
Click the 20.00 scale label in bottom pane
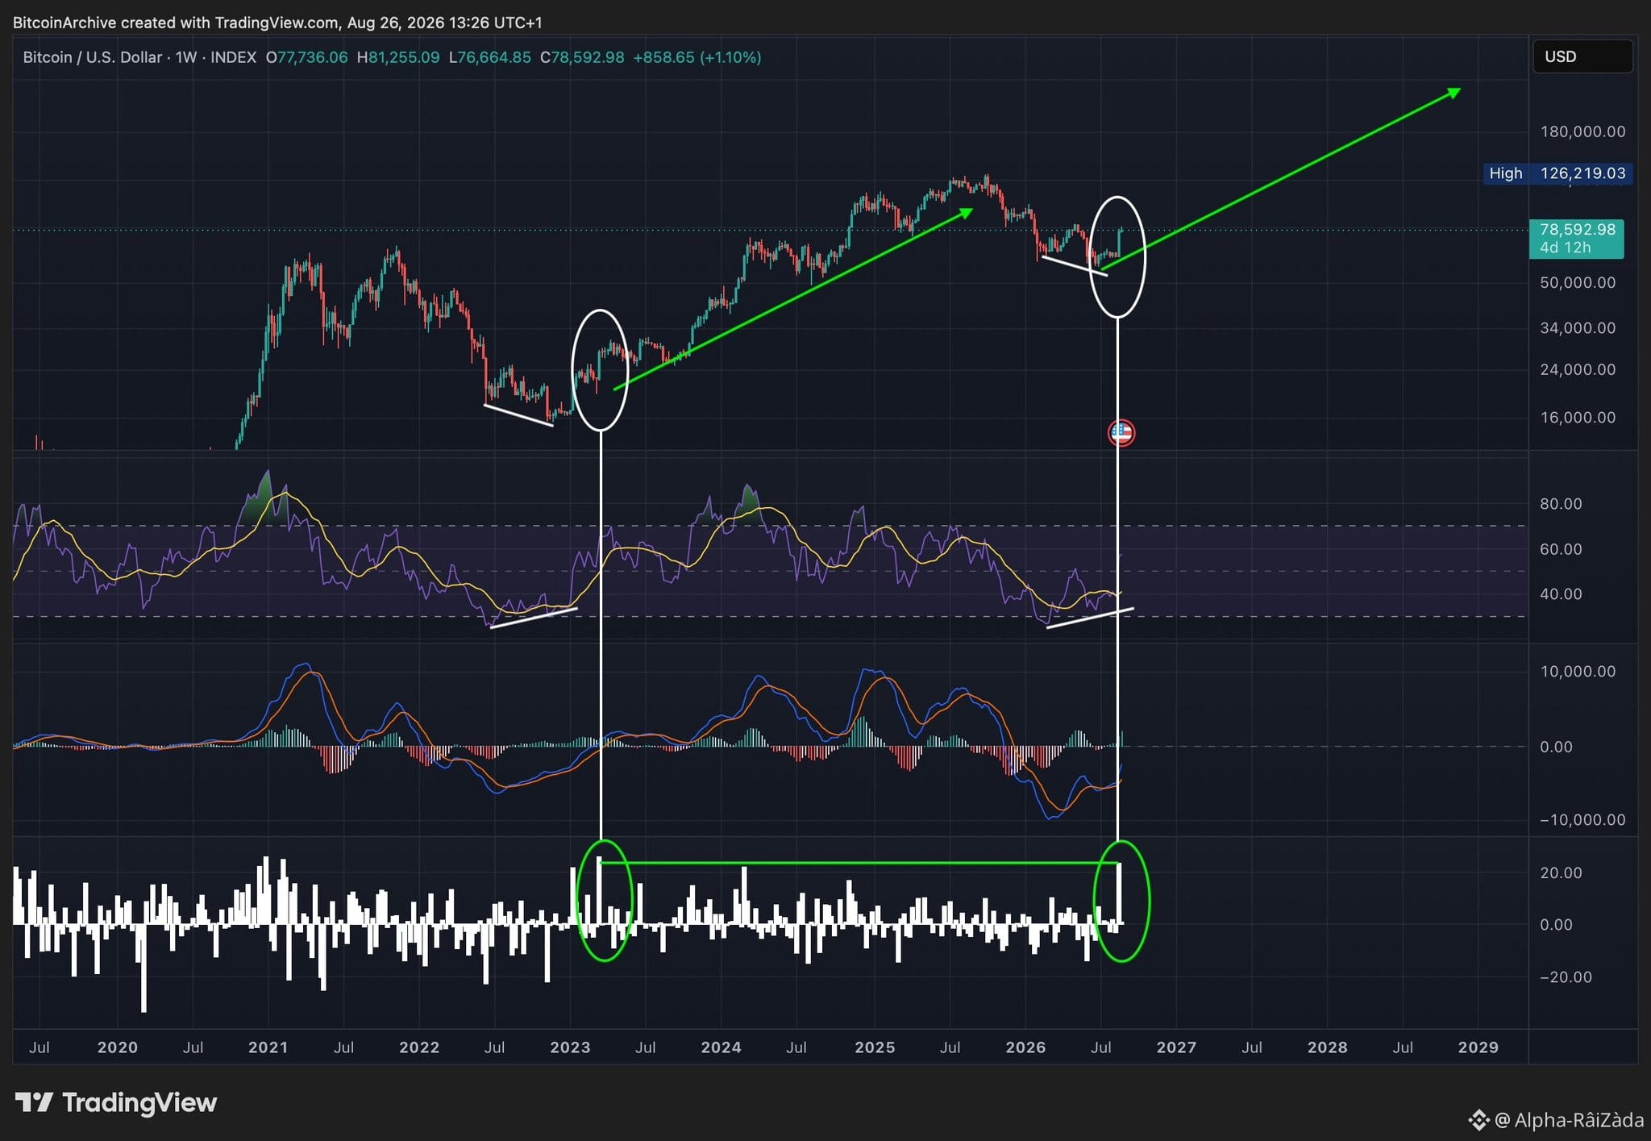(1561, 873)
